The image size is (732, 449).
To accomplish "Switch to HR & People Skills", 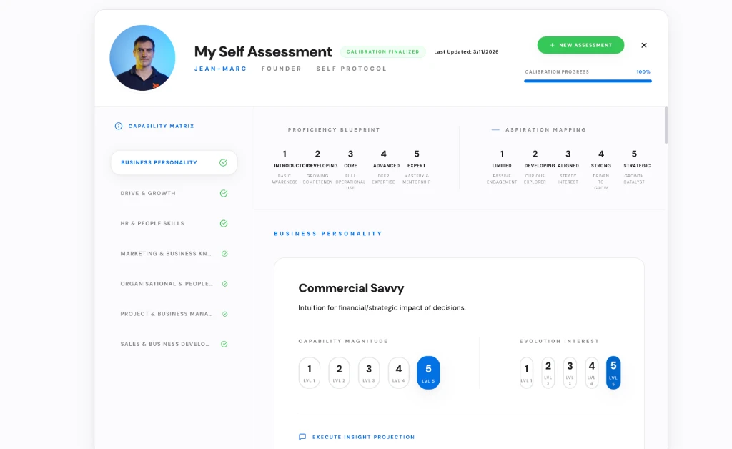I will pyautogui.click(x=174, y=224).
